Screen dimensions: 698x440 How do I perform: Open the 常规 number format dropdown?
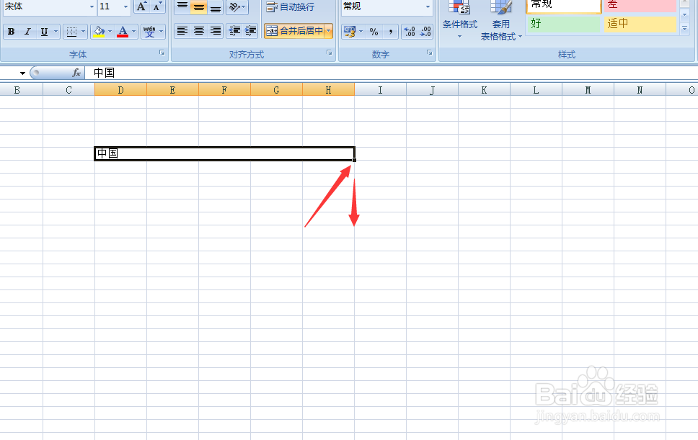click(x=428, y=6)
